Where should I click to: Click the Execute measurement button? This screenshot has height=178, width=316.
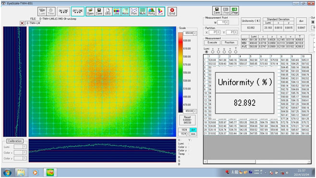pos(212,43)
